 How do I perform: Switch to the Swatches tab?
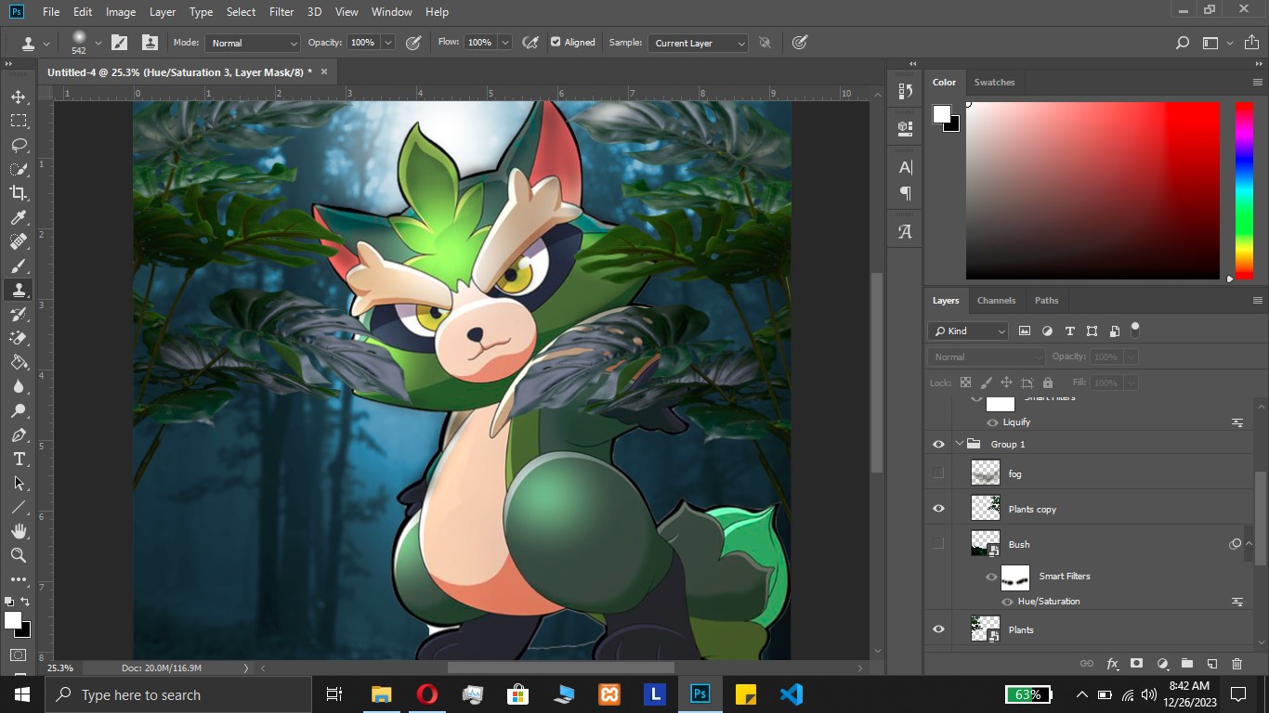(x=994, y=82)
